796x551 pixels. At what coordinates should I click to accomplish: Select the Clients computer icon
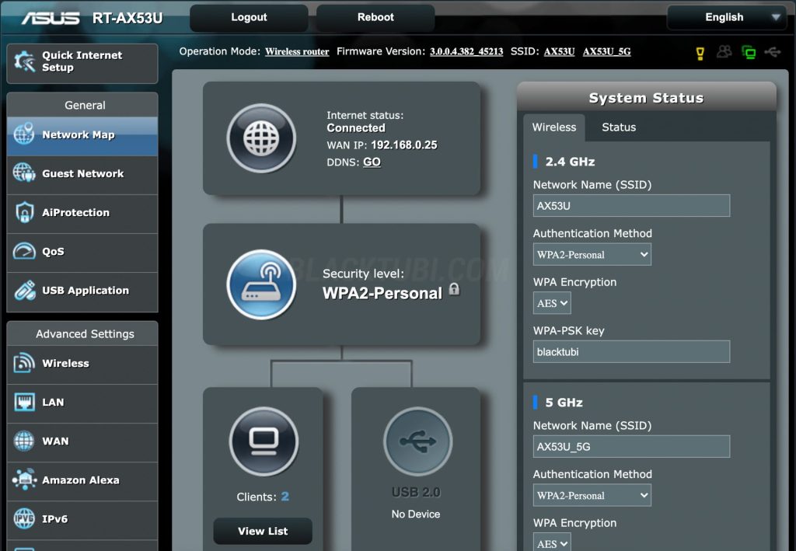coord(264,441)
